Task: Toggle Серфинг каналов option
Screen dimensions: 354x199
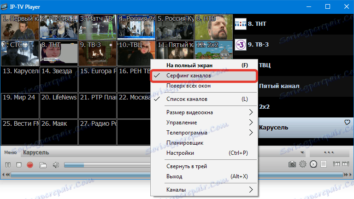Action: [204, 76]
